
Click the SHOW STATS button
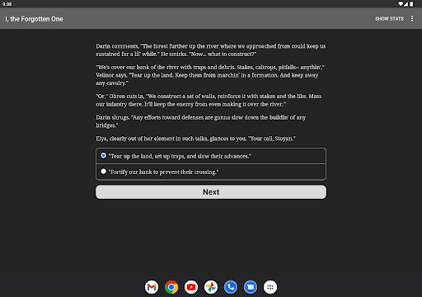[389, 19]
